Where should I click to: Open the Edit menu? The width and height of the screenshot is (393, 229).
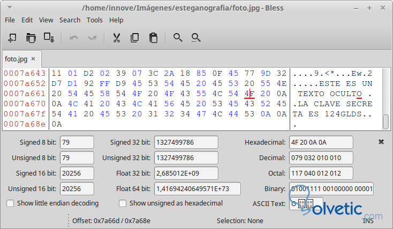pos(27,20)
